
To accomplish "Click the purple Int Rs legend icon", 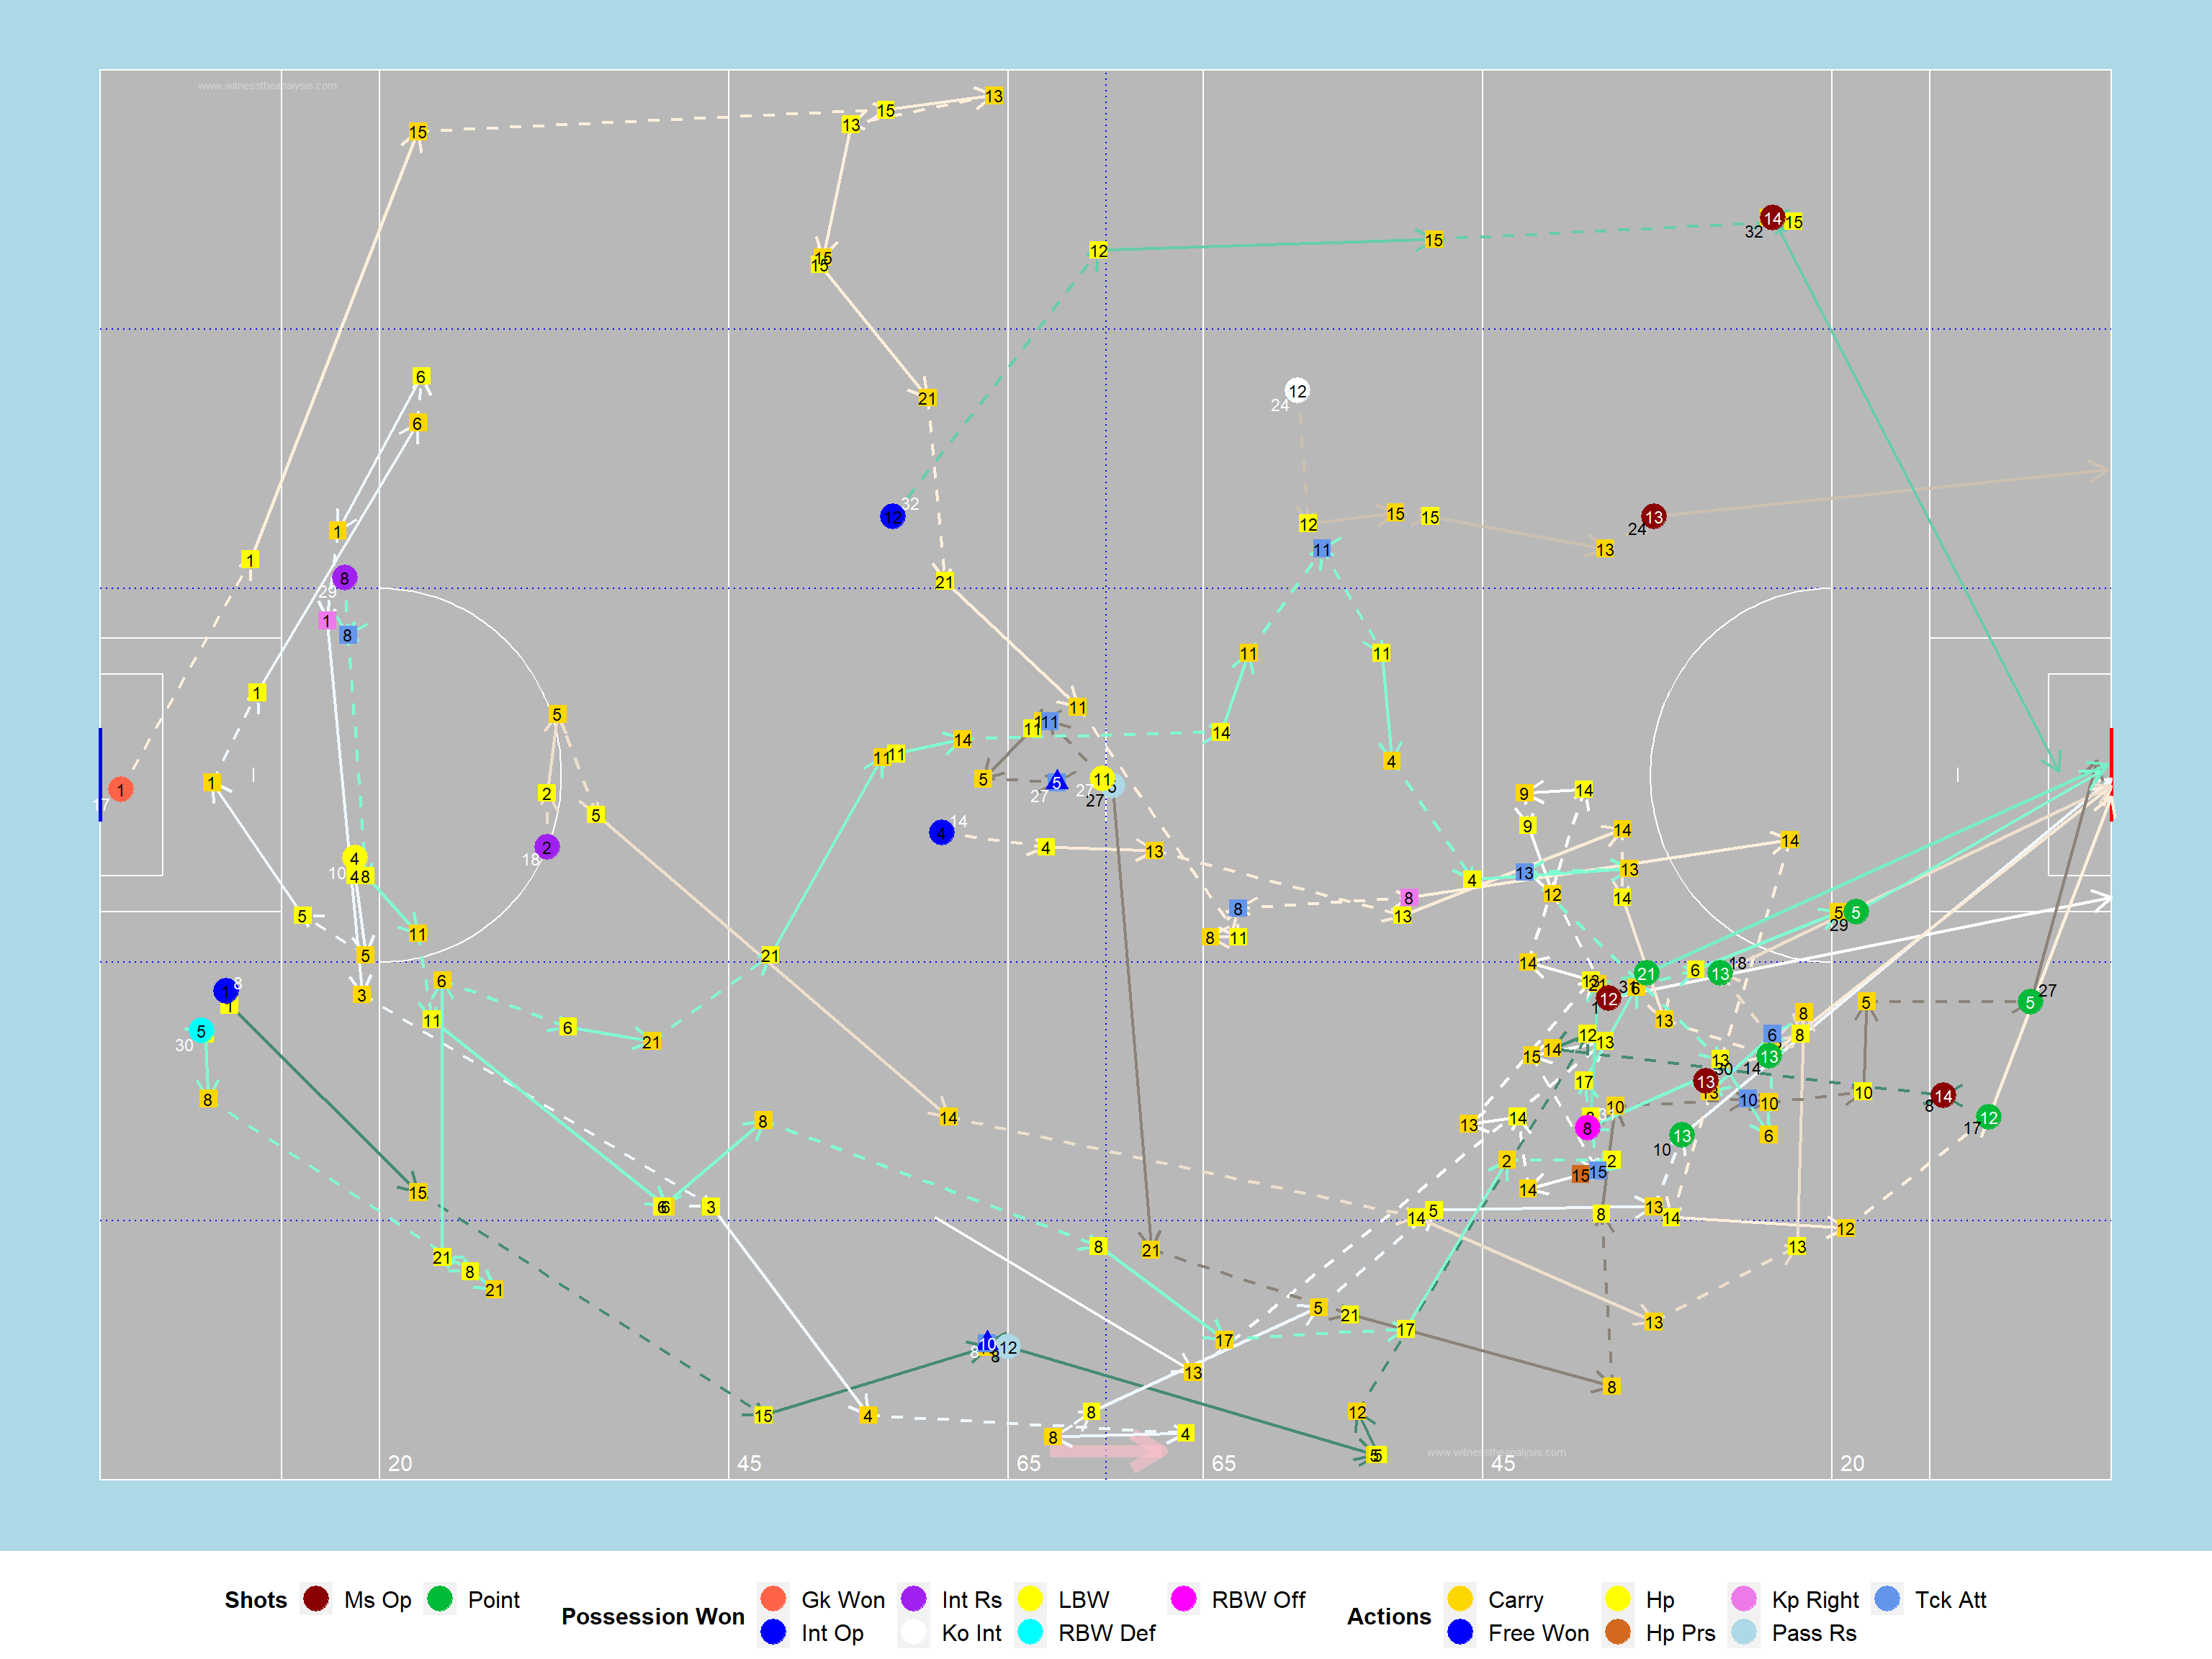I will [x=913, y=1598].
